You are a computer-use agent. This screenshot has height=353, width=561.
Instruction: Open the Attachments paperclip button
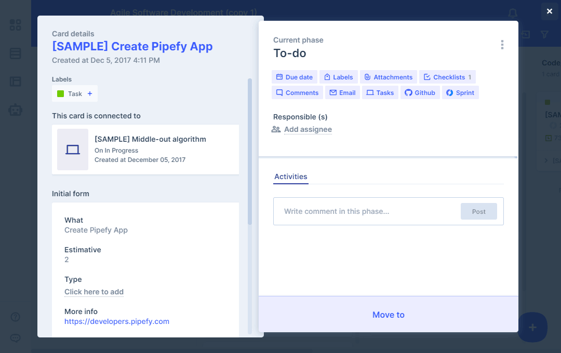pyautogui.click(x=388, y=77)
